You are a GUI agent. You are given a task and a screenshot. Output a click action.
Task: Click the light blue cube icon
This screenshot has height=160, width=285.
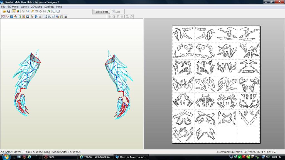coord(27,11)
